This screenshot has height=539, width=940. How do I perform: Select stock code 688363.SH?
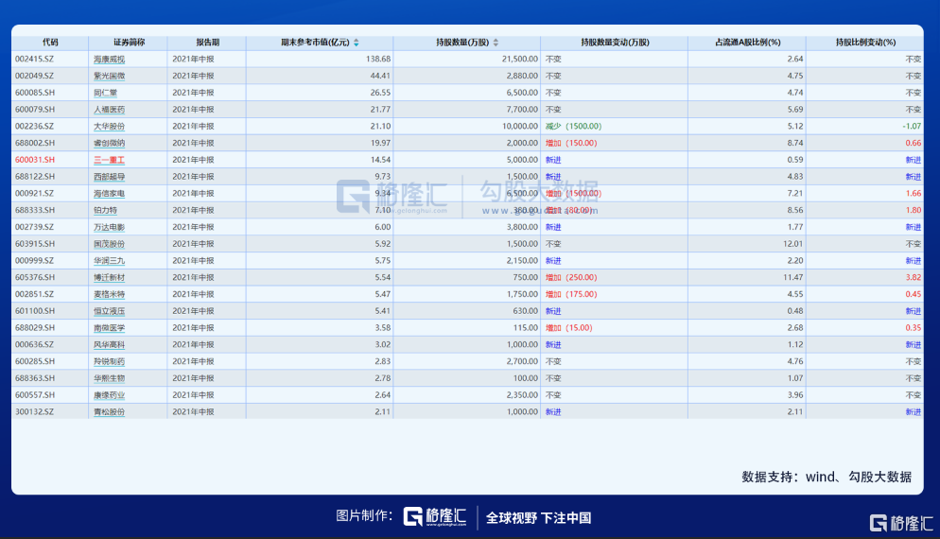35,378
